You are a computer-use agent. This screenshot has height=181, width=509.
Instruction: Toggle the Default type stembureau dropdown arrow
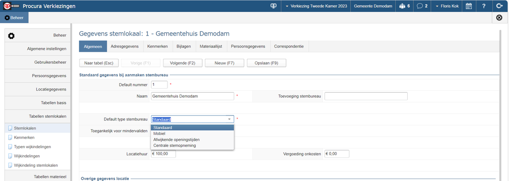click(230, 119)
